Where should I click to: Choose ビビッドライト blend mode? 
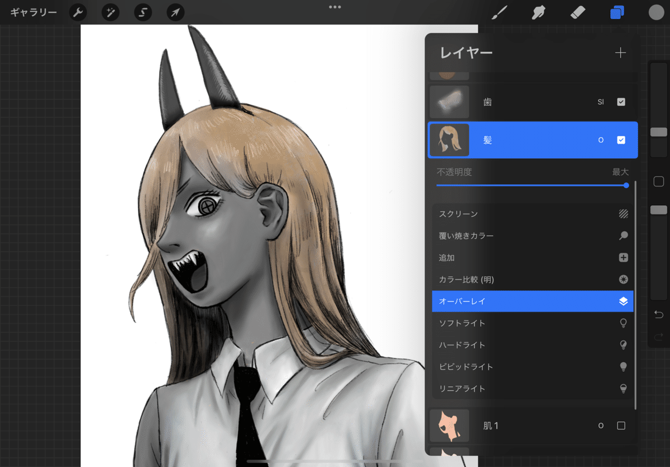click(x=533, y=367)
